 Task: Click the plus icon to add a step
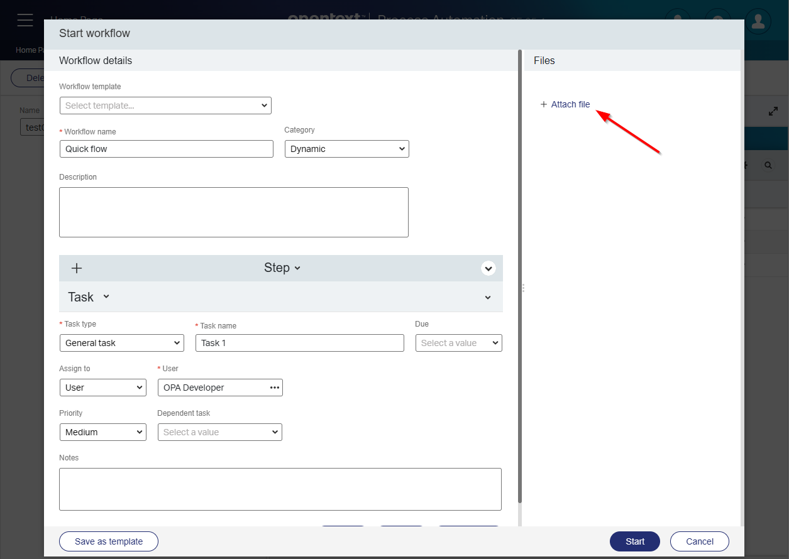[77, 268]
